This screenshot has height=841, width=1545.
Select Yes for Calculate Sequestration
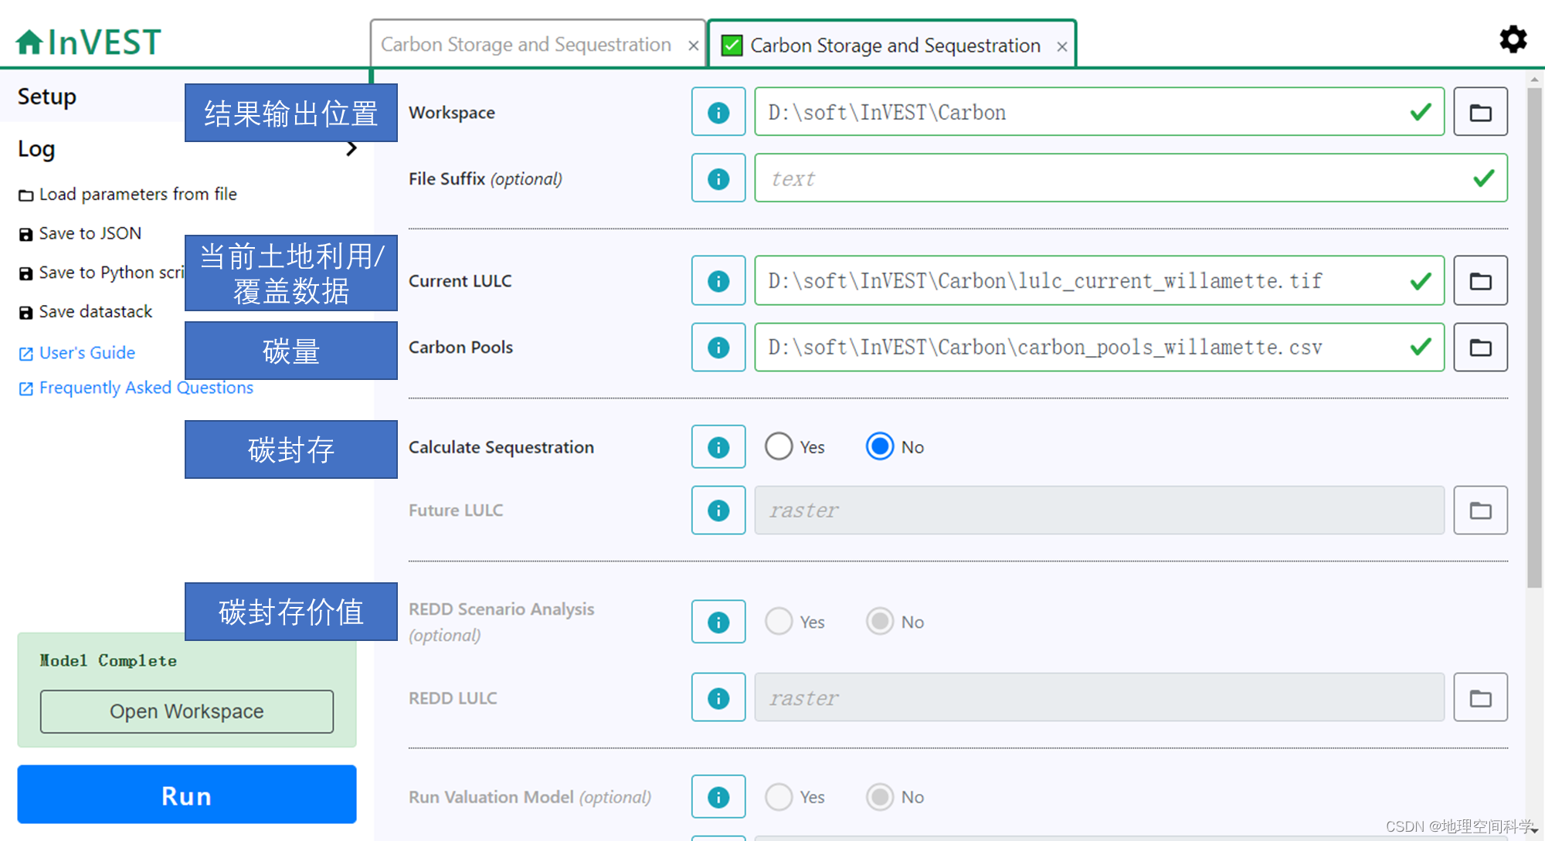[778, 446]
